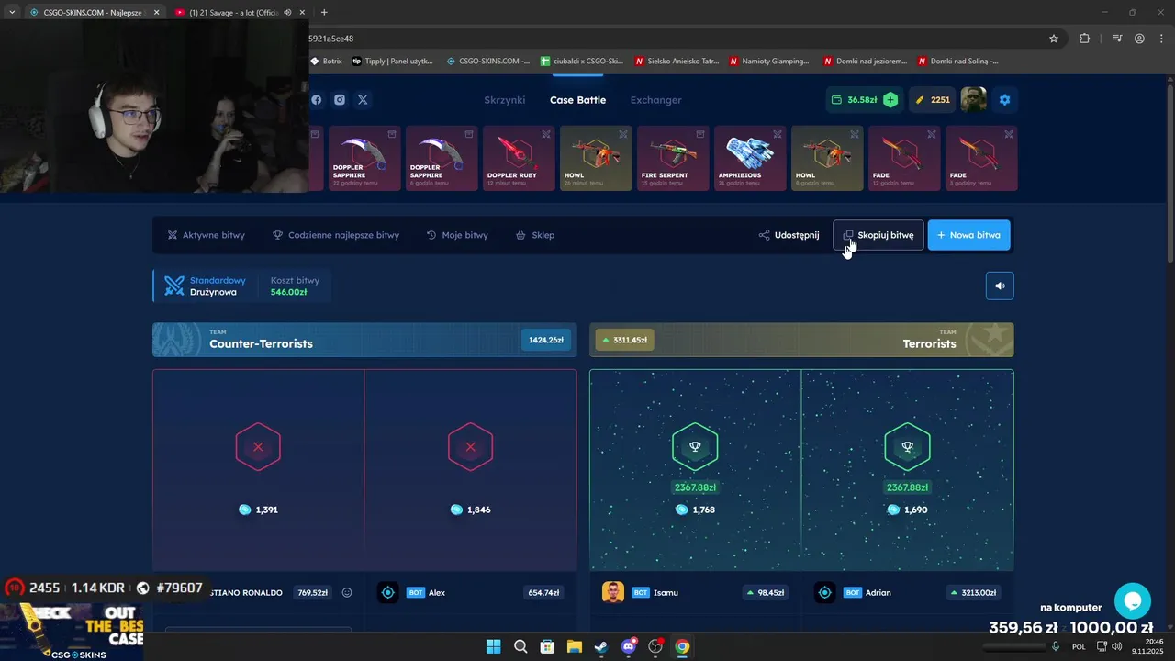The height and width of the screenshot is (661, 1175).
Task: Open the live chat support bubble
Action: (x=1132, y=601)
